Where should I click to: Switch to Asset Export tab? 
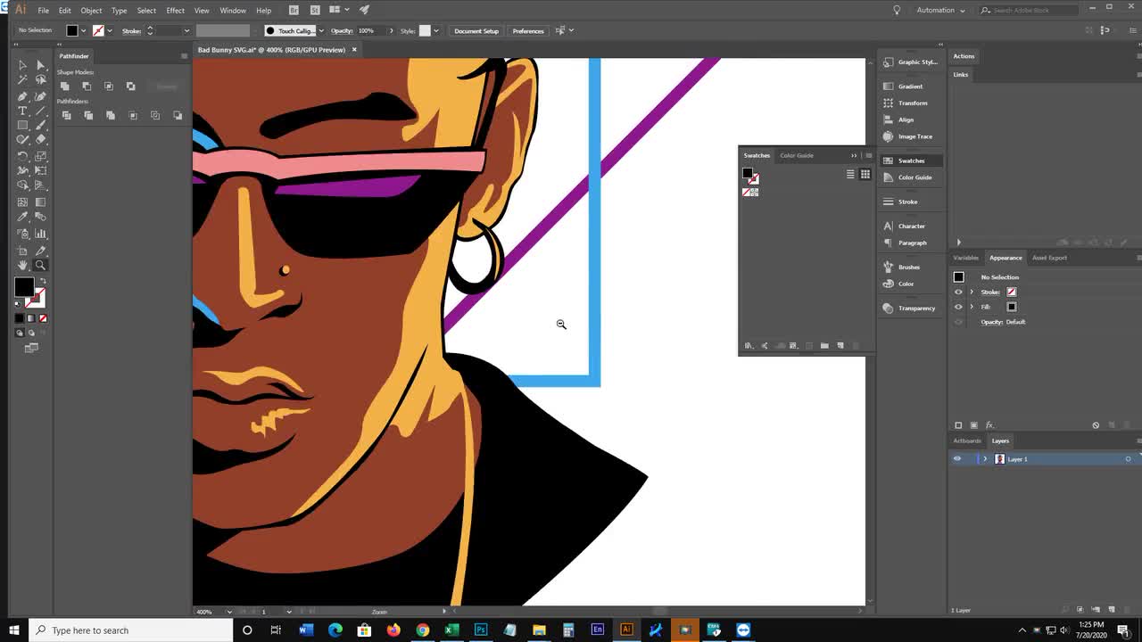tap(1049, 258)
